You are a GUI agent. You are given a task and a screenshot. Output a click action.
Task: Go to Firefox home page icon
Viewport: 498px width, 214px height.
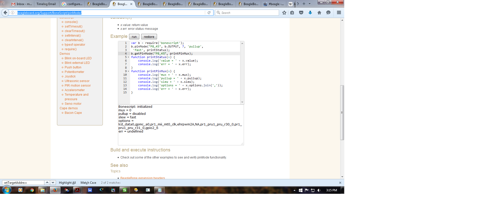[319, 13]
